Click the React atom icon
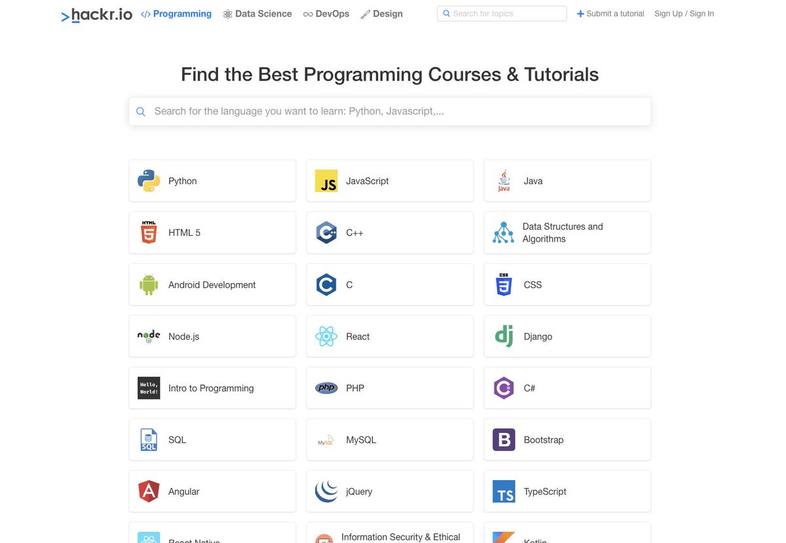This screenshot has height=543, width=786. pyautogui.click(x=326, y=336)
